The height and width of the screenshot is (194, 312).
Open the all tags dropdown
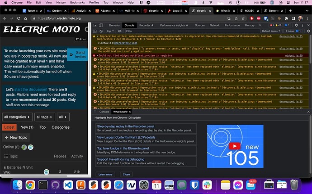pos(44,117)
